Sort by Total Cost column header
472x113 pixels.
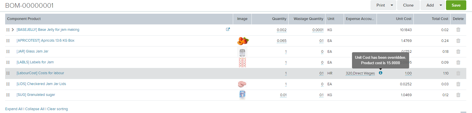(x=440, y=19)
